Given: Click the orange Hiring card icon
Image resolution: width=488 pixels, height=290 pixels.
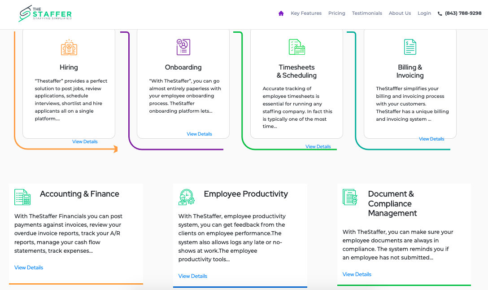Looking at the screenshot, I should pyautogui.click(x=69, y=47).
